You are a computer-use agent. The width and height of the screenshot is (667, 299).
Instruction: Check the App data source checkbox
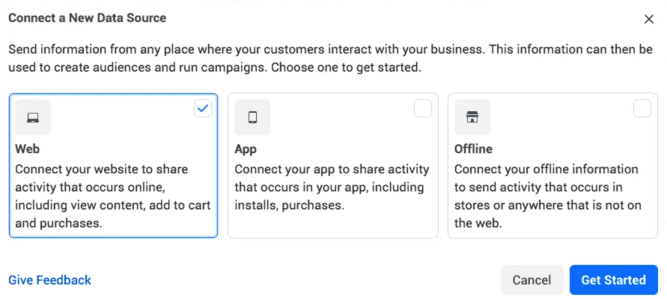click(x=423, y=108)
